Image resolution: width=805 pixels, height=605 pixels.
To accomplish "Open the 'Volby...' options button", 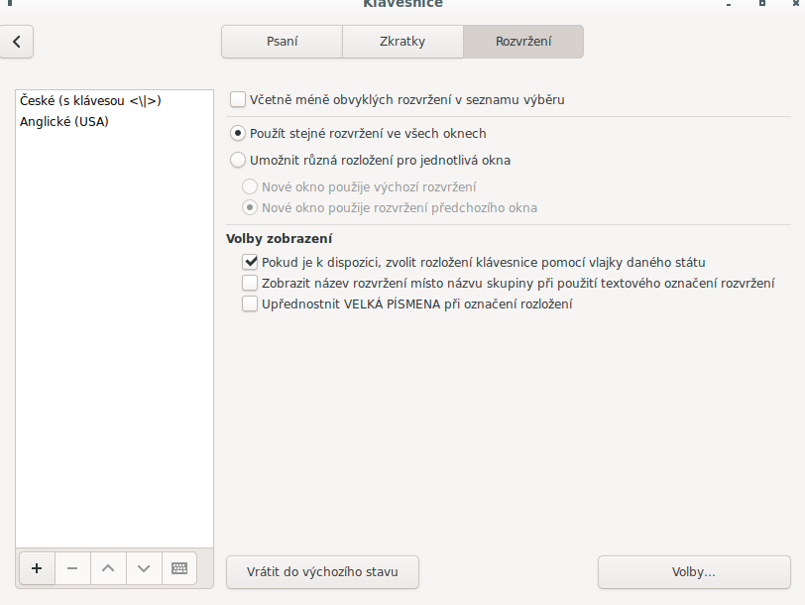I will (694, 572).
